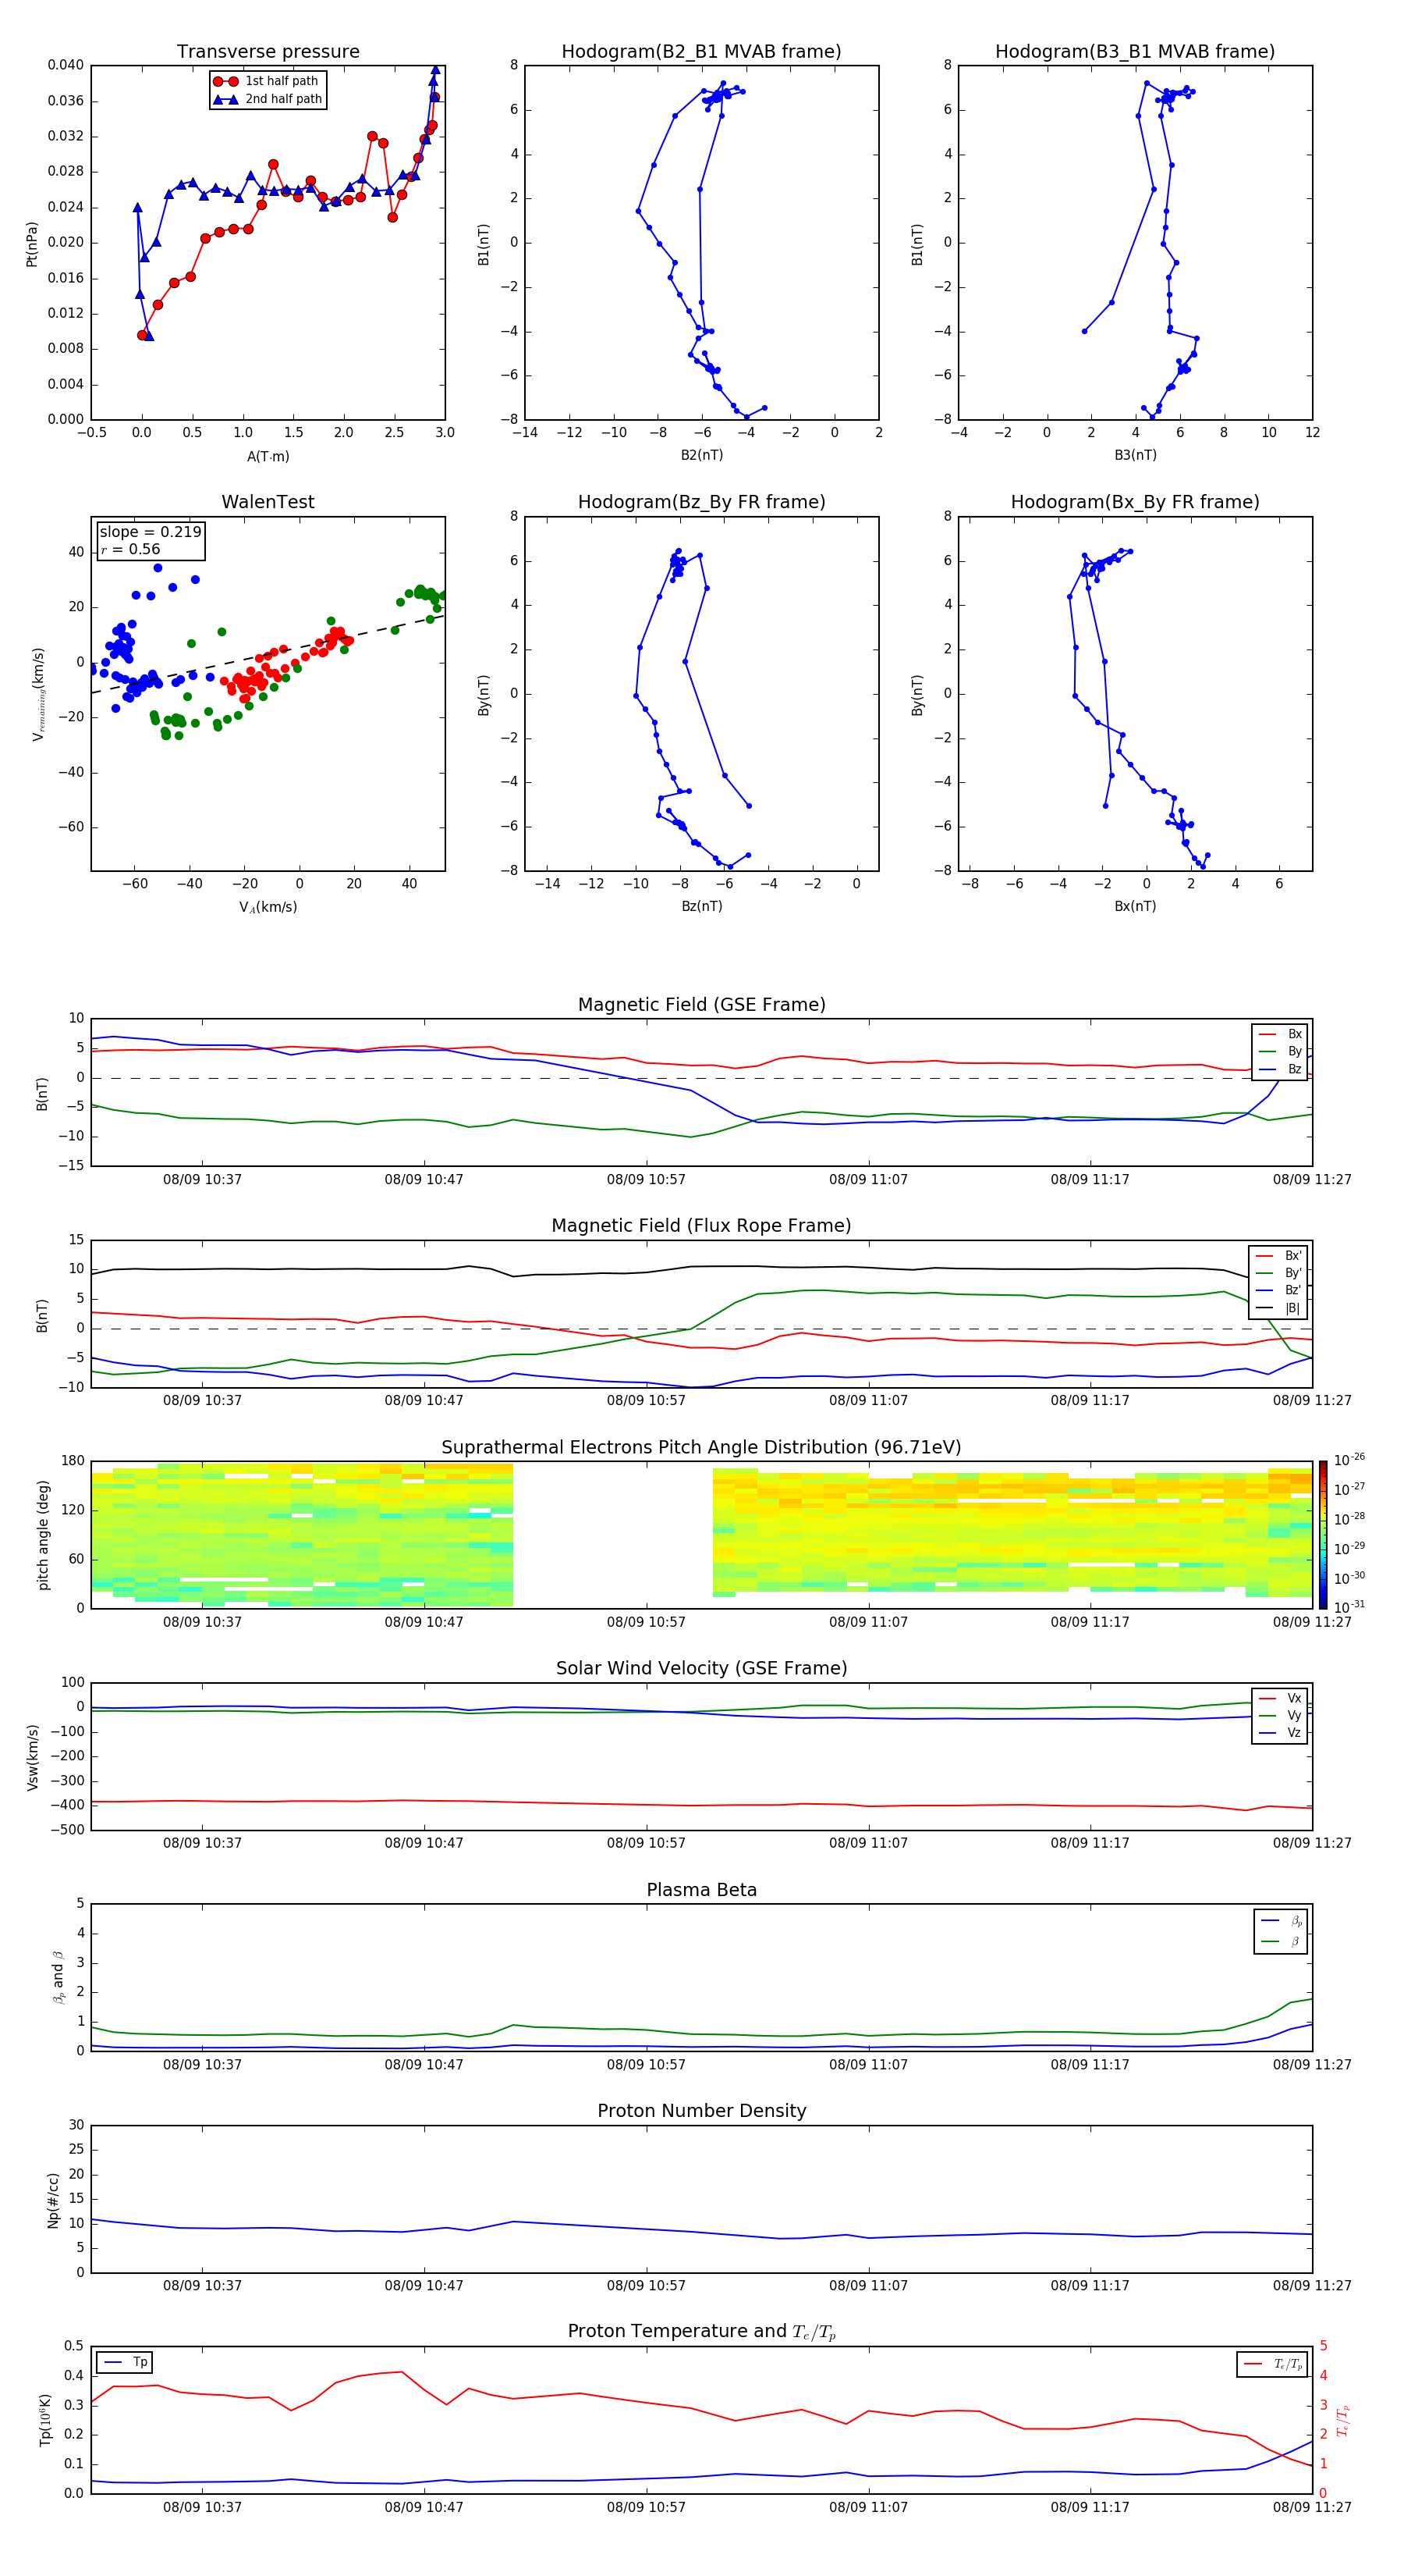Image resolution: width=1404 pixels, height=2576 pixels.
Task: Click 'Bz' in GSE magnetic field legend
Action: point(1281,1070)
